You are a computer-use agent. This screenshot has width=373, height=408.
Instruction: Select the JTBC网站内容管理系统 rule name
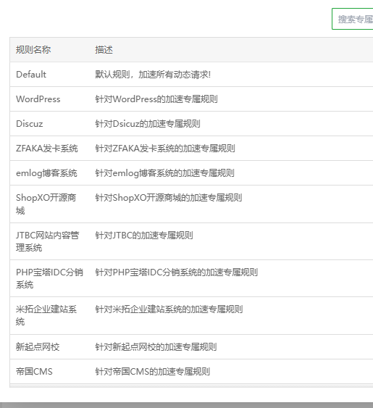click(48, 241)
